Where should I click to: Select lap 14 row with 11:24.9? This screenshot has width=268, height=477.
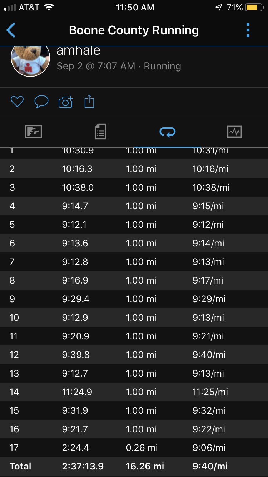[134, 392]
